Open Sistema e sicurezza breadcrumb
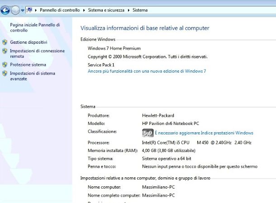Viewport: 276px width, 203px height. tap(106, 10)
